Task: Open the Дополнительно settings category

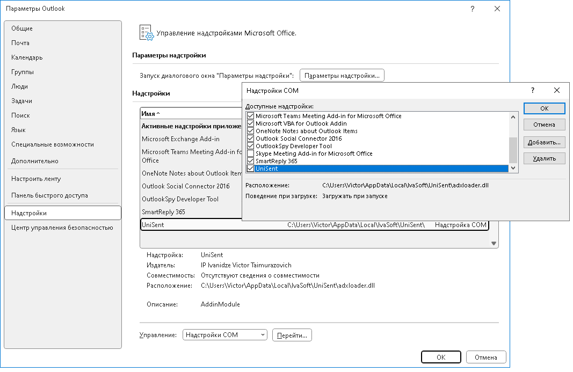Action: click(x=63, y=161)
